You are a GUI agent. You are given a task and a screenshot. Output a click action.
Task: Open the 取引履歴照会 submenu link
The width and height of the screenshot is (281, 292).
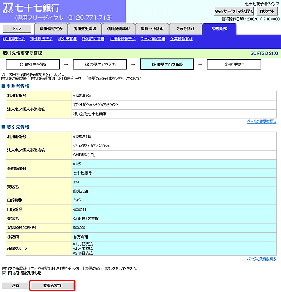pos(14,39)
